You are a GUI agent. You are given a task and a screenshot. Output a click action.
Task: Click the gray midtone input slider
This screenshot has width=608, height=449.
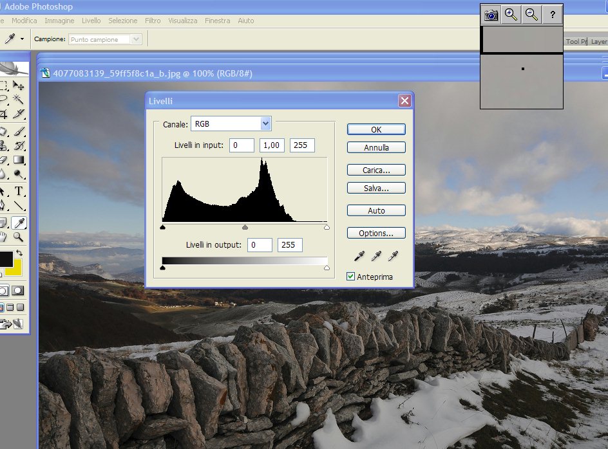(245, 227)
